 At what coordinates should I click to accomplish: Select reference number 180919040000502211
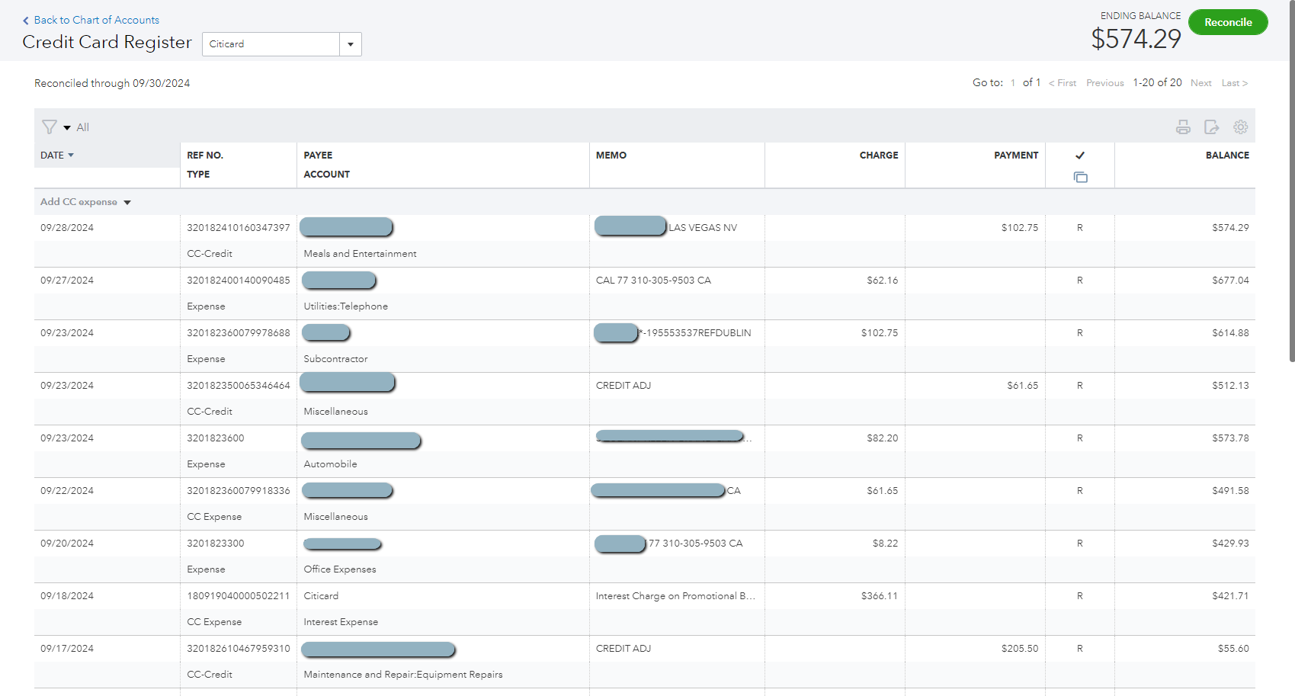pyautogui.click(x=239, y=596)
